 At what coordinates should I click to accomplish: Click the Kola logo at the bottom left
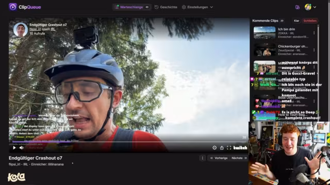pyautogui.click(x=16, y=177)
